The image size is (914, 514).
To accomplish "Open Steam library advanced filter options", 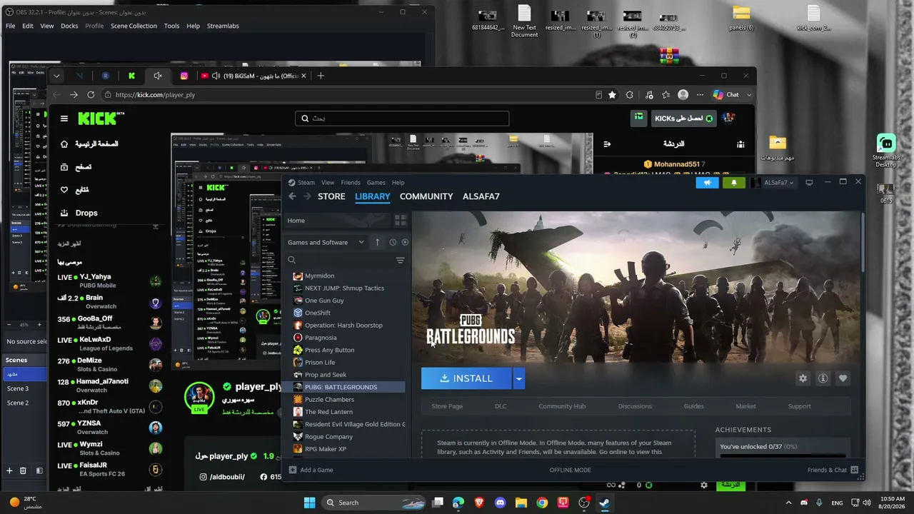I will point(400,261).
